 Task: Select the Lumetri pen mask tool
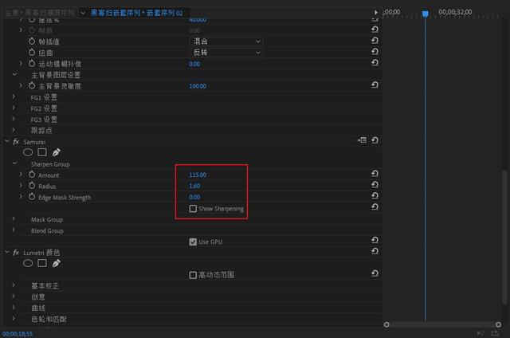[x=57, y=263]
